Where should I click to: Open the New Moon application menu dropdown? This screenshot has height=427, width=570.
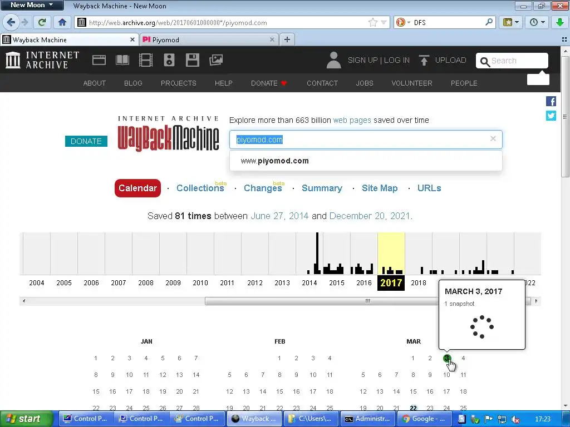(x=32, y=5)
